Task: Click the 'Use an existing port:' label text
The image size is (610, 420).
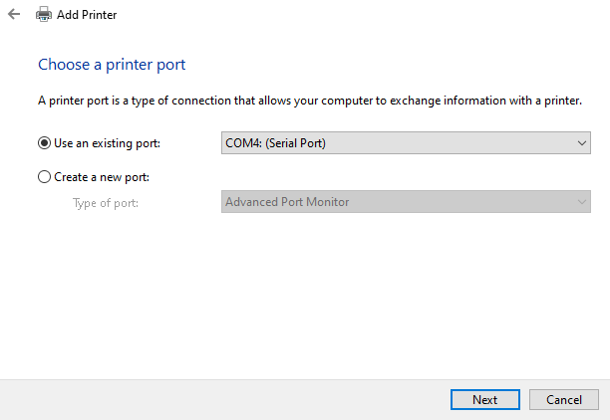Action: click(x=107, y=143)
